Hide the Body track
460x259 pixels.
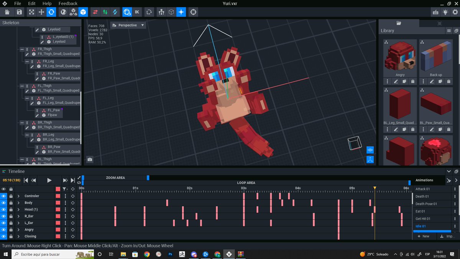(x=3, y=203)
